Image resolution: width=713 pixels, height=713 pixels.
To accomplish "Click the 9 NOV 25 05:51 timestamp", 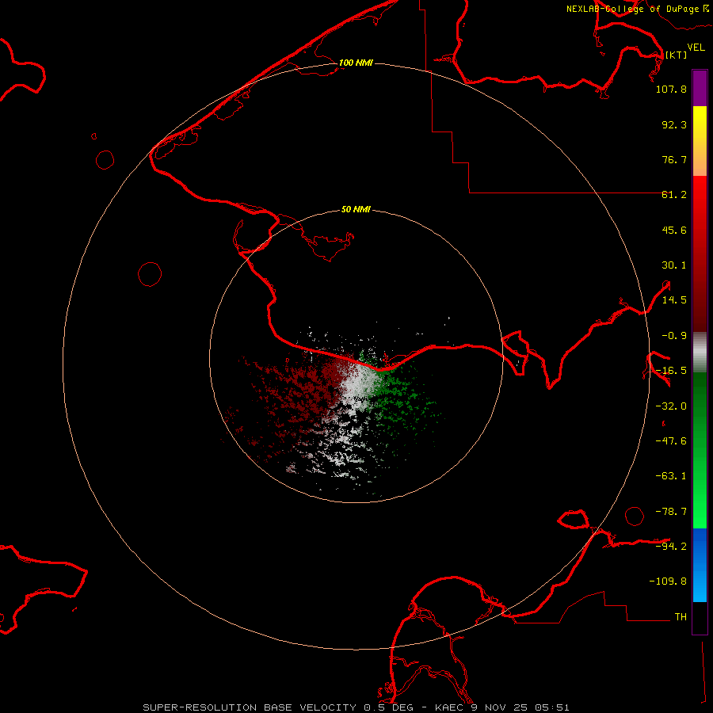I will tap(520, 707).
